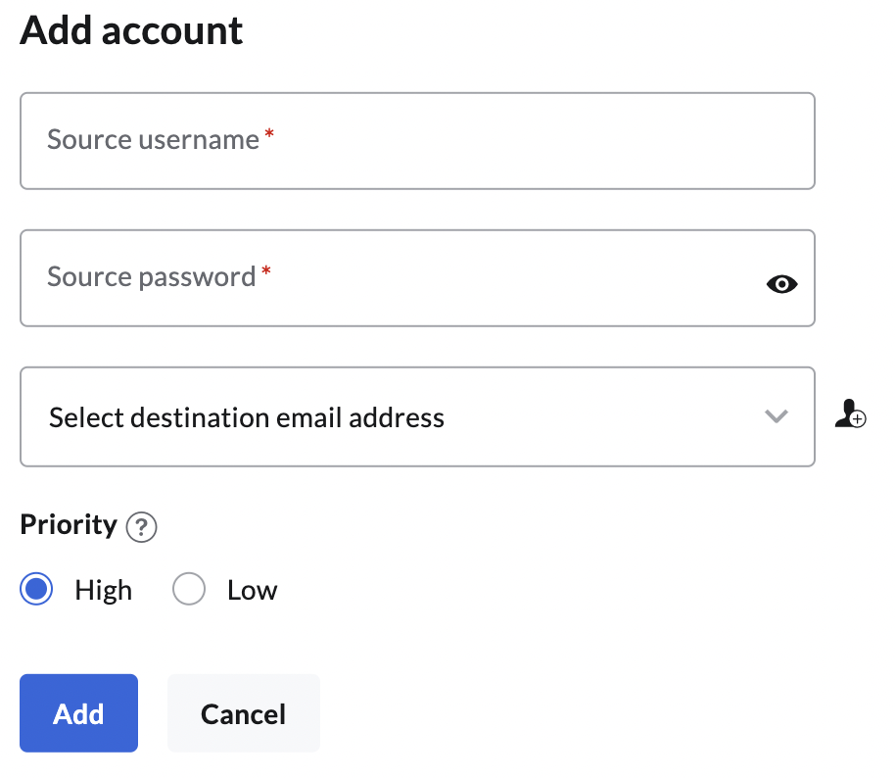895x778 pixels.
Task: Cancel adding the account
Action: click(243, 713)
